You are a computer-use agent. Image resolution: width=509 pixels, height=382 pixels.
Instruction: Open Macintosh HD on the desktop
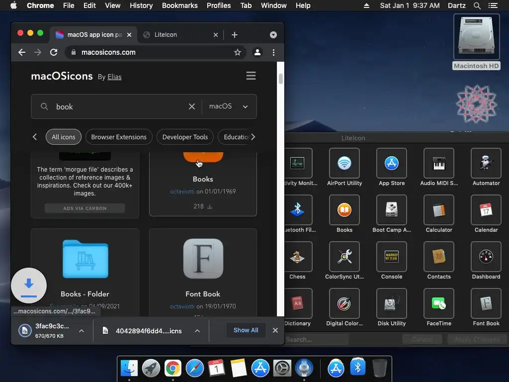tap(477, 42)
